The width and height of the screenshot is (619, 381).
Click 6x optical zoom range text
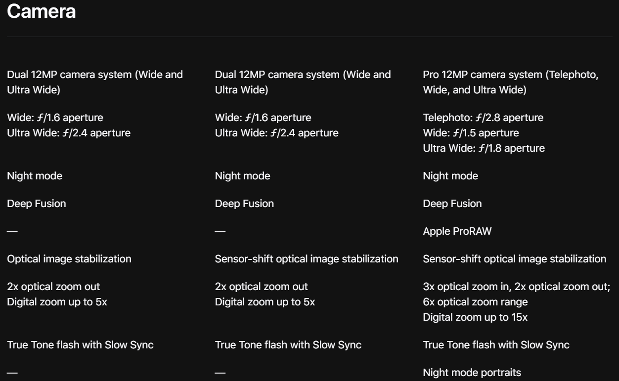click(x=475, y=302)
